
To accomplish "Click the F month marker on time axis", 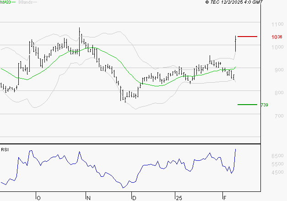I will coord(224,198).
